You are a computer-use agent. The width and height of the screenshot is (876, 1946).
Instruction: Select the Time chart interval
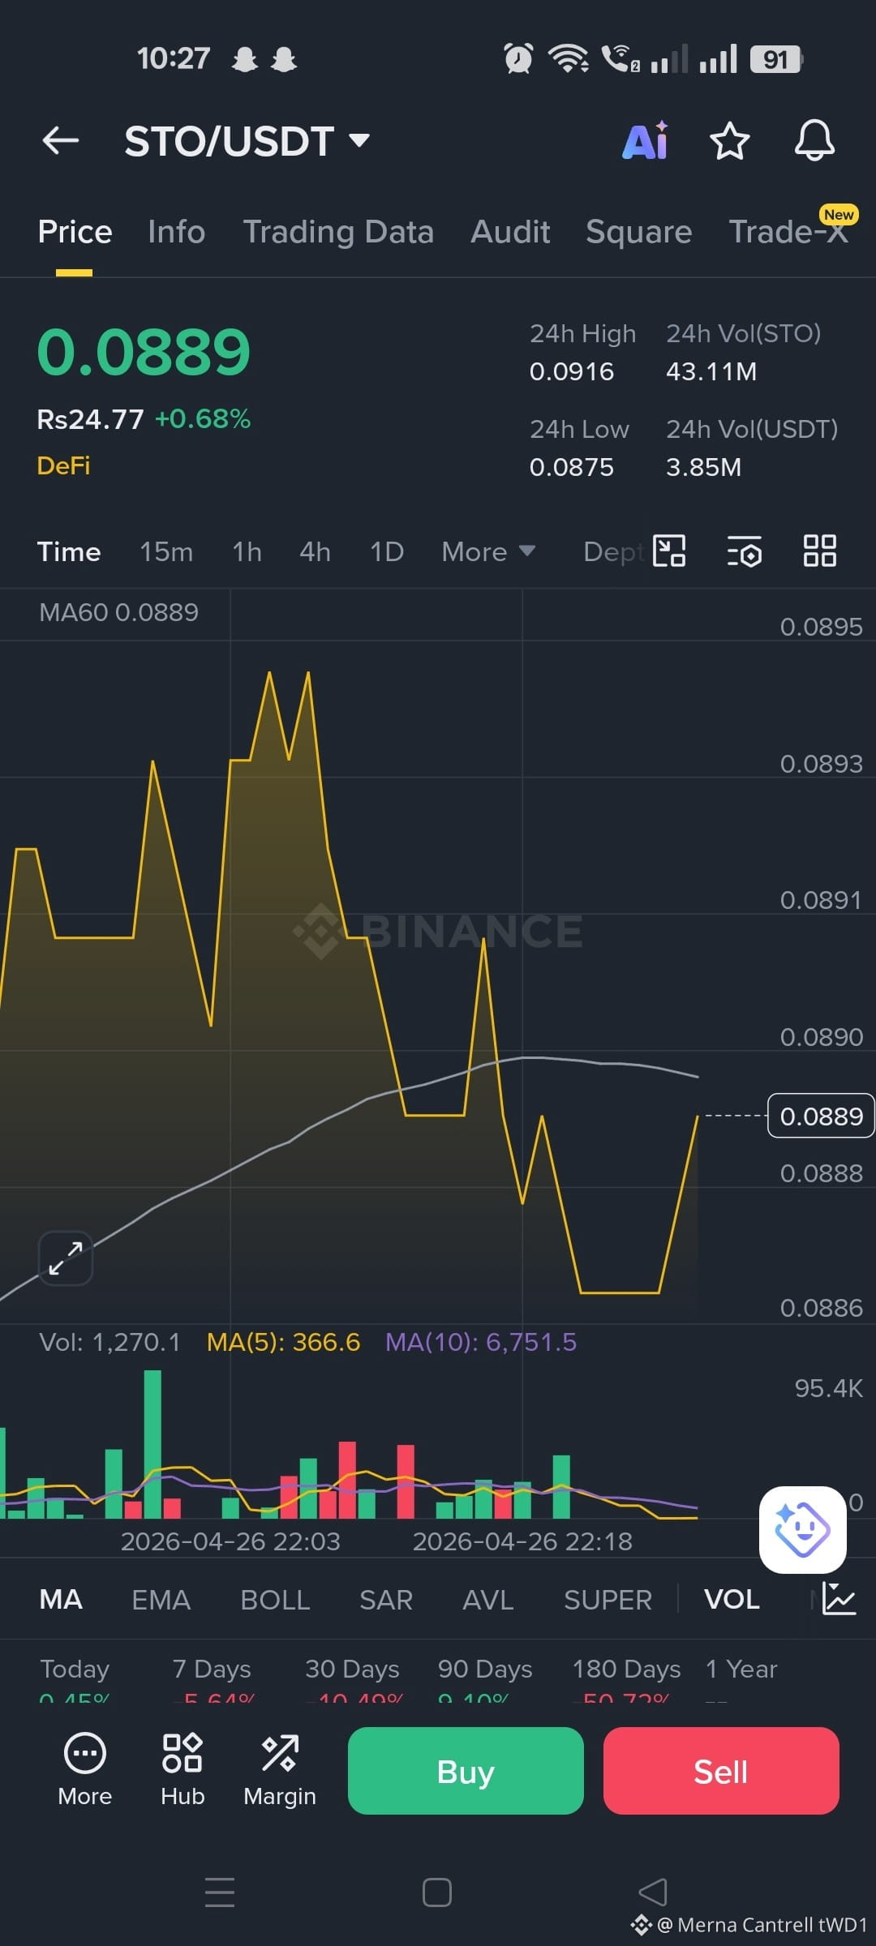[69, 552]
